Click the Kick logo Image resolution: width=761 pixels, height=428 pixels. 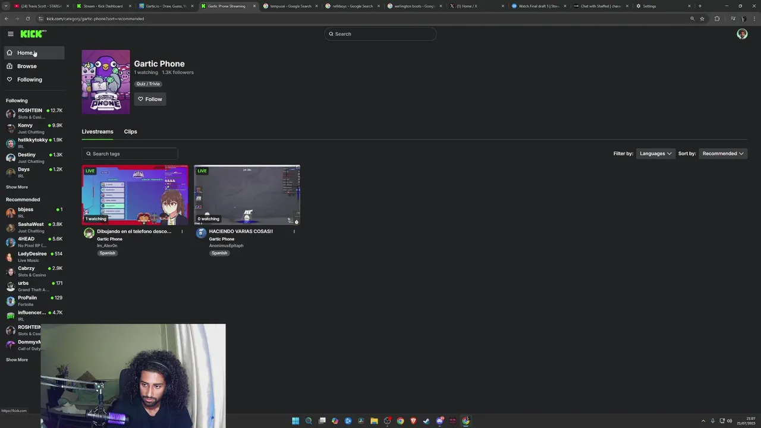pyautogui.click(x=33, y=34)
